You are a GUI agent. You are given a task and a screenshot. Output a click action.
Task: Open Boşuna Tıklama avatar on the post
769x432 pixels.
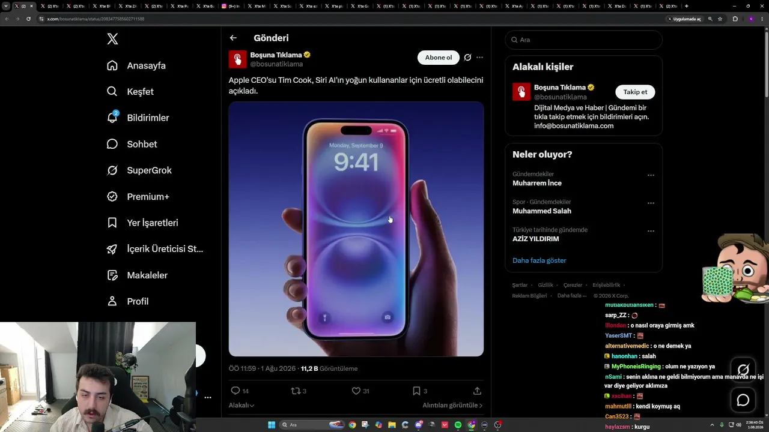click(237, 59)
